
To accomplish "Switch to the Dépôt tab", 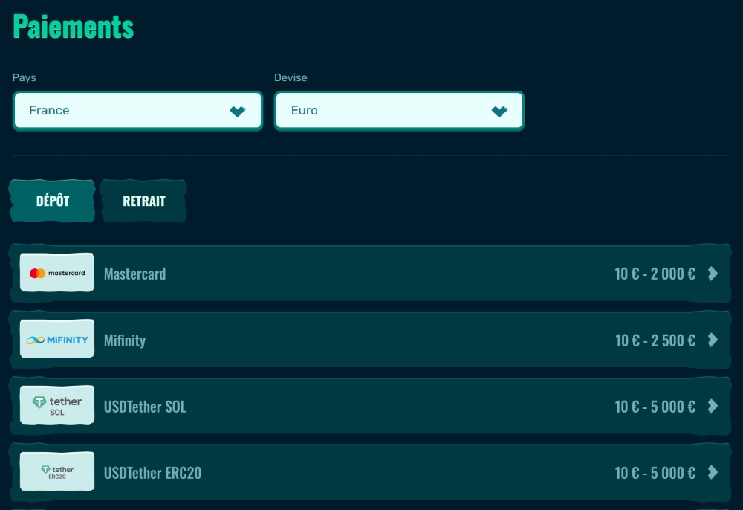I will tap(53, 201).
